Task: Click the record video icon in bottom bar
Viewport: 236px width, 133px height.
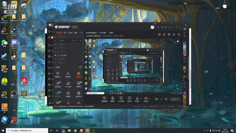Action: click(156, 99)
